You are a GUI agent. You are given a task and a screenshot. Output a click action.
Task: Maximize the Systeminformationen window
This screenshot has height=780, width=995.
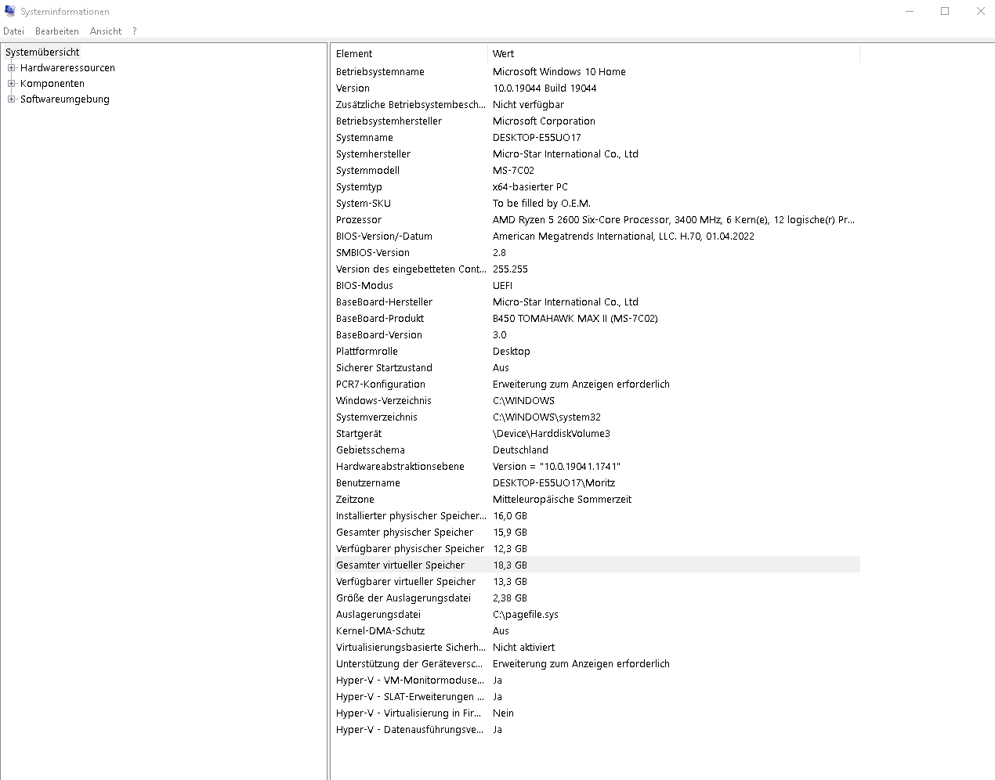coord(945,11)
